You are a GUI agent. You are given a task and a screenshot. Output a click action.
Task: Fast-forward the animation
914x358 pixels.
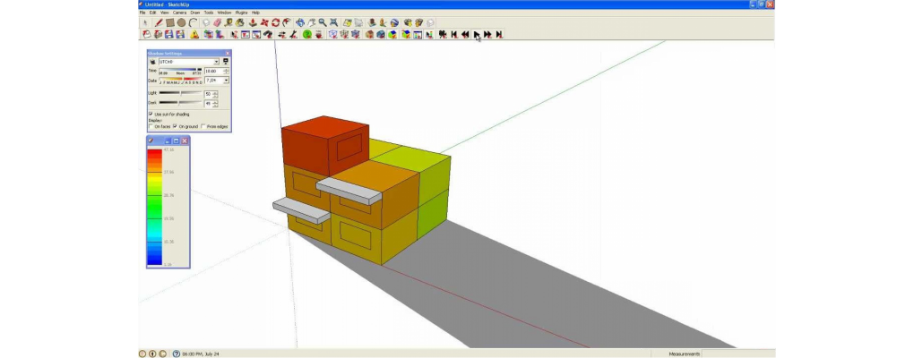point(487,34)
